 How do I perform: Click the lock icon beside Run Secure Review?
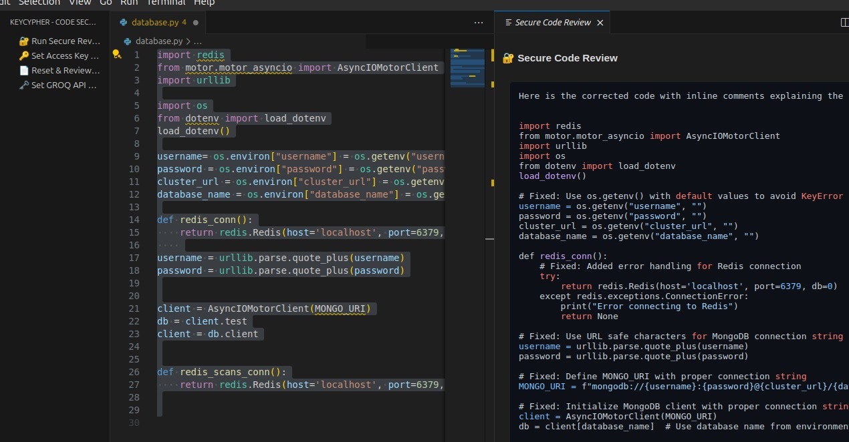click(x=24, y=41)
